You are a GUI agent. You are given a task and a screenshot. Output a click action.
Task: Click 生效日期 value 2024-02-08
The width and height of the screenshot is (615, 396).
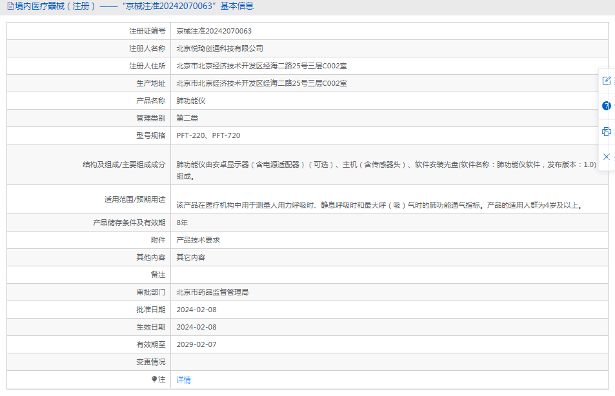point(196,327)
